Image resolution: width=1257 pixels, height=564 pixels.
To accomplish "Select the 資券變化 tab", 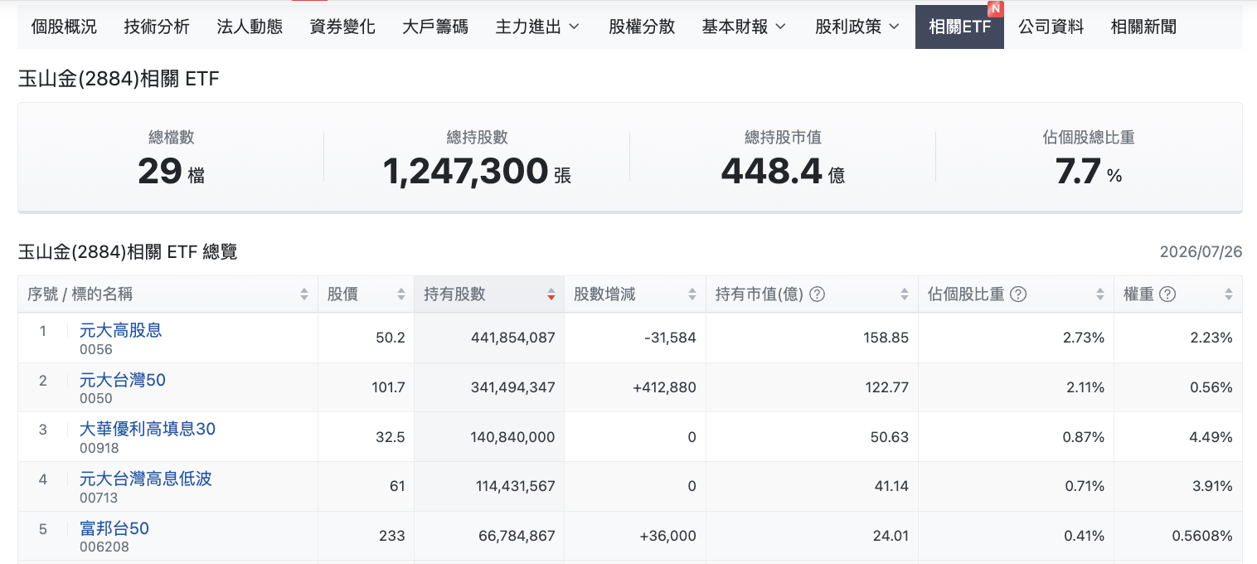I will coord(342,27).
